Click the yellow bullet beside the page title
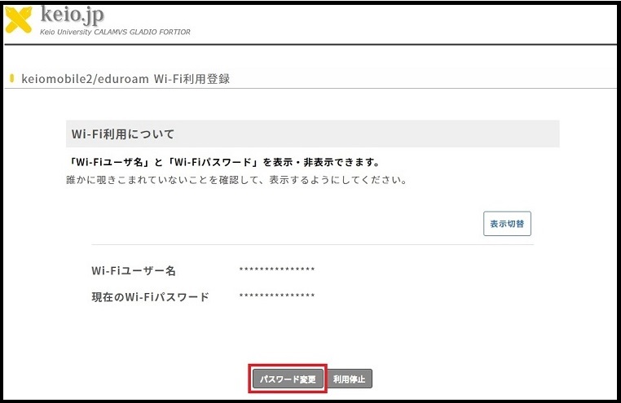Viewport: 621px width, 403px height. click(11, 79)
